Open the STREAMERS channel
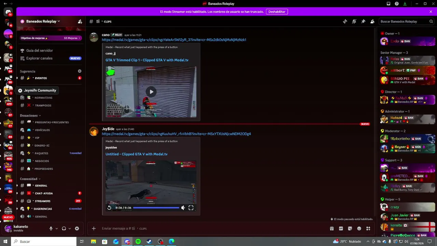 tap(51, 201)
